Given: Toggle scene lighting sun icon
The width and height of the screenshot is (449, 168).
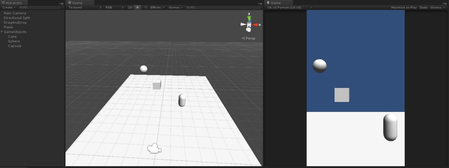Looking at the screenshot, I should (138, 7).
